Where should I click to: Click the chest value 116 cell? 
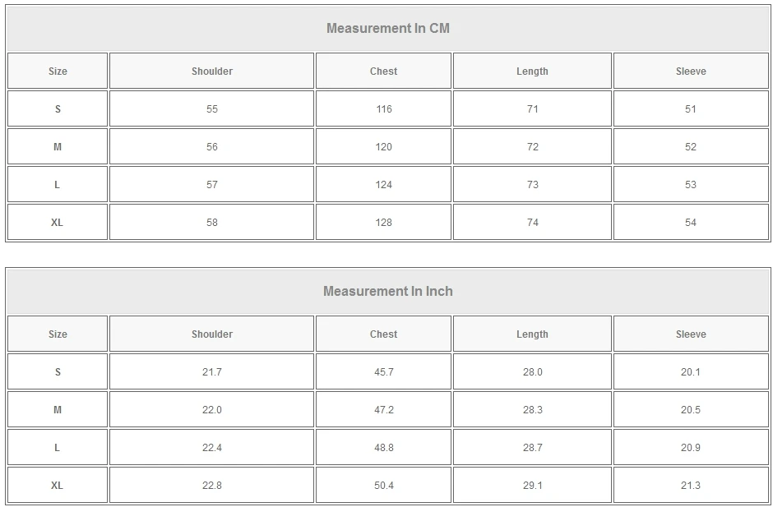(383, 109)
